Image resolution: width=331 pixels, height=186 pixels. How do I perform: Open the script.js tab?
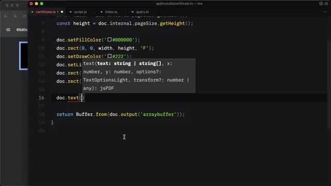(80, 12)
